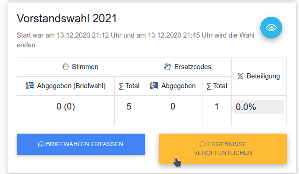Click the 0.0% participation progress bar
This screenshot has width=299, height=174.
coord(259,107)
